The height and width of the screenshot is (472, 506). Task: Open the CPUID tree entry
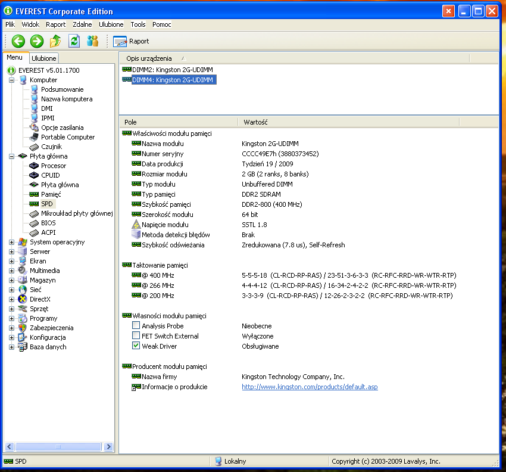(x=51, y=175)
